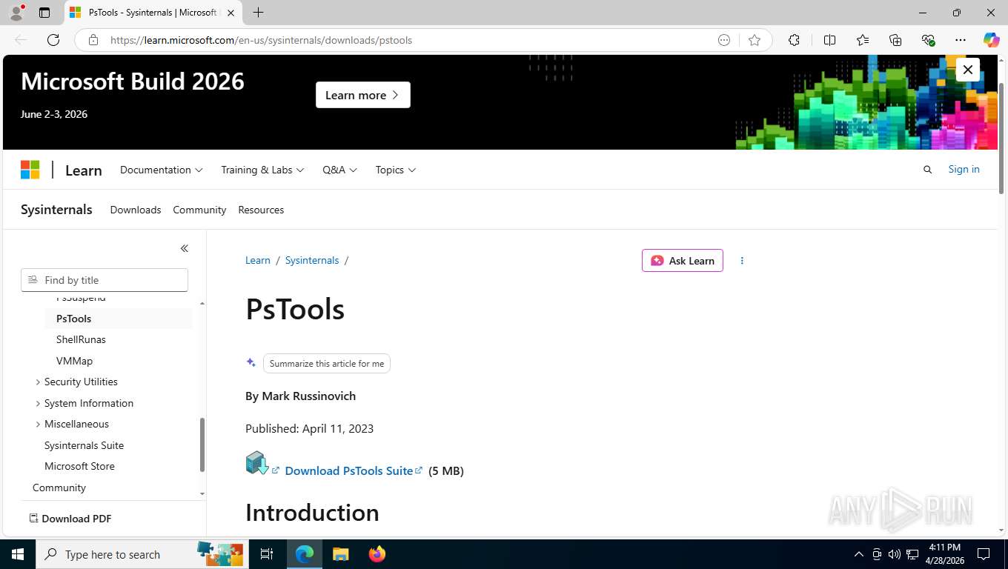1008x569 pixels.
Task: Click the Learn breadcrumb link
Action: (x=258, y=260)
